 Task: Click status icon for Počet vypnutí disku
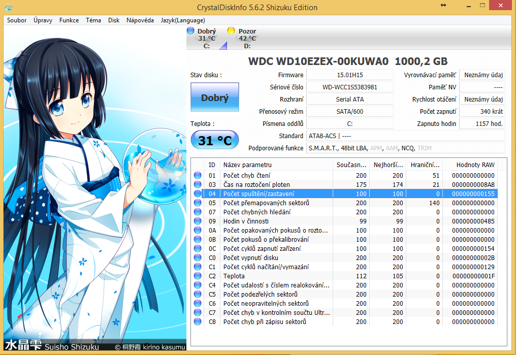[198, 257]
